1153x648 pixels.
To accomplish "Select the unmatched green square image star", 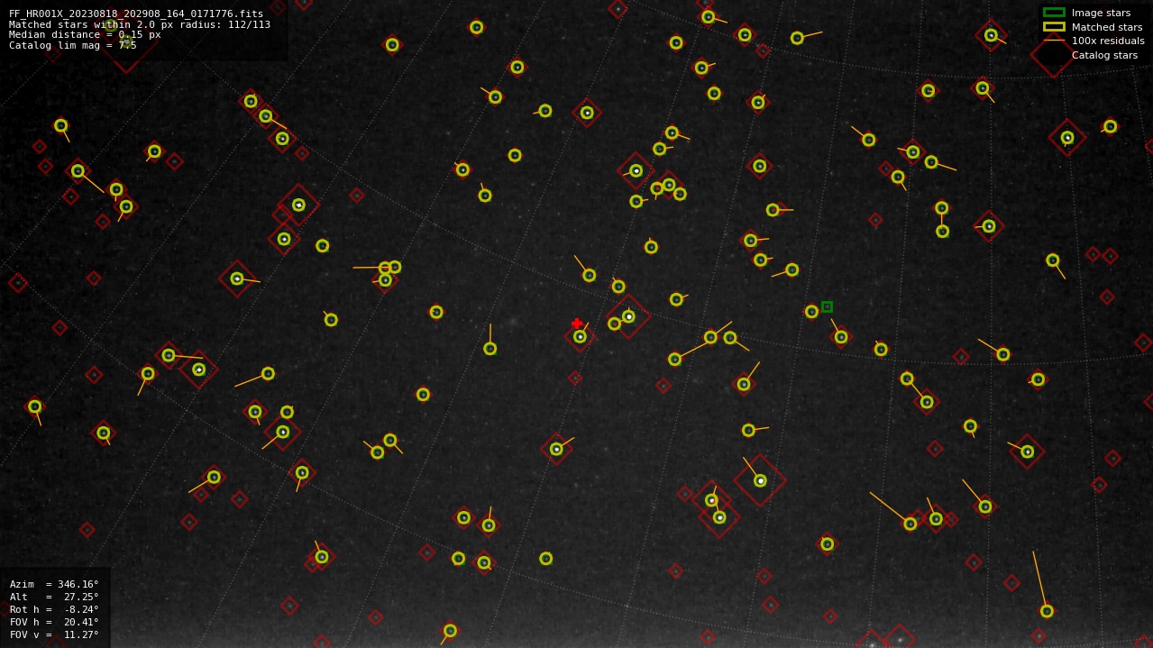I will [827, 306].
